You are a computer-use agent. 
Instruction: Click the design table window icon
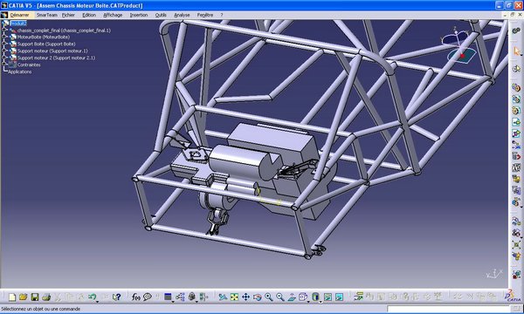[168, 297]
